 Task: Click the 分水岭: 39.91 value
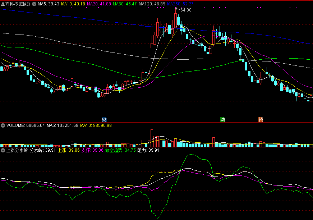tap(43, 150)
